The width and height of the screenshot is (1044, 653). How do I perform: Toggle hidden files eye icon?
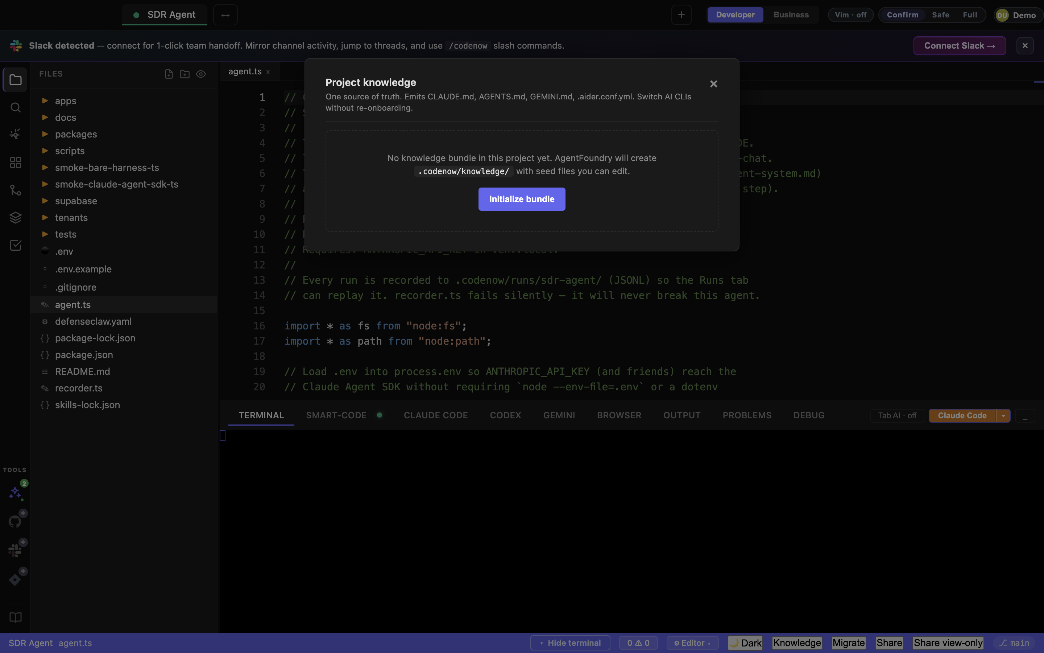click(x=200, y=74)
